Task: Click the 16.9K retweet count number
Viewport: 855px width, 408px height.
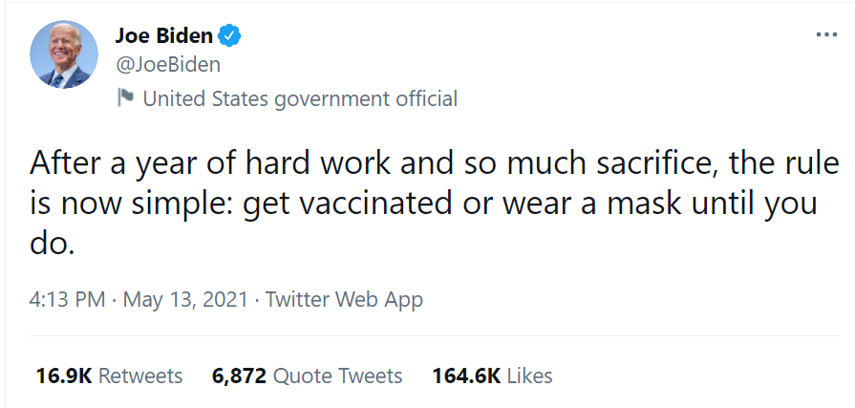Action: 63,376
